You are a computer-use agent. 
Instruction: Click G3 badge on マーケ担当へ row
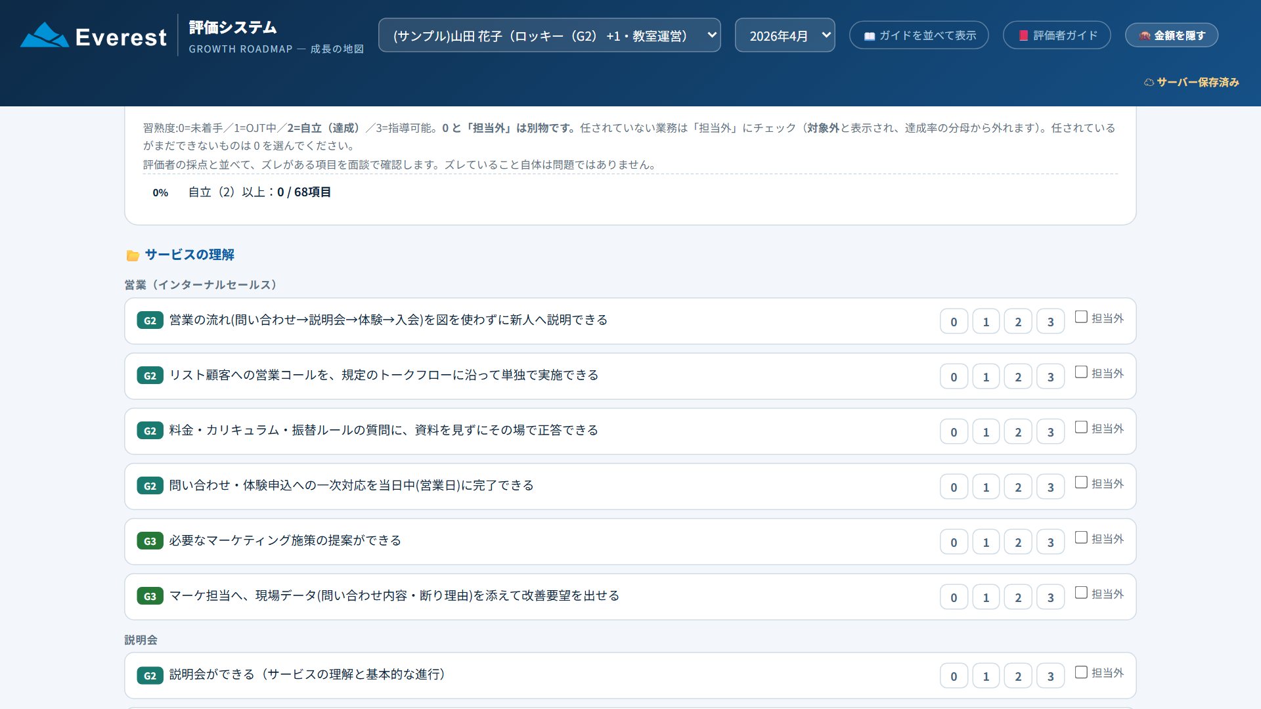tap(150, 596)
